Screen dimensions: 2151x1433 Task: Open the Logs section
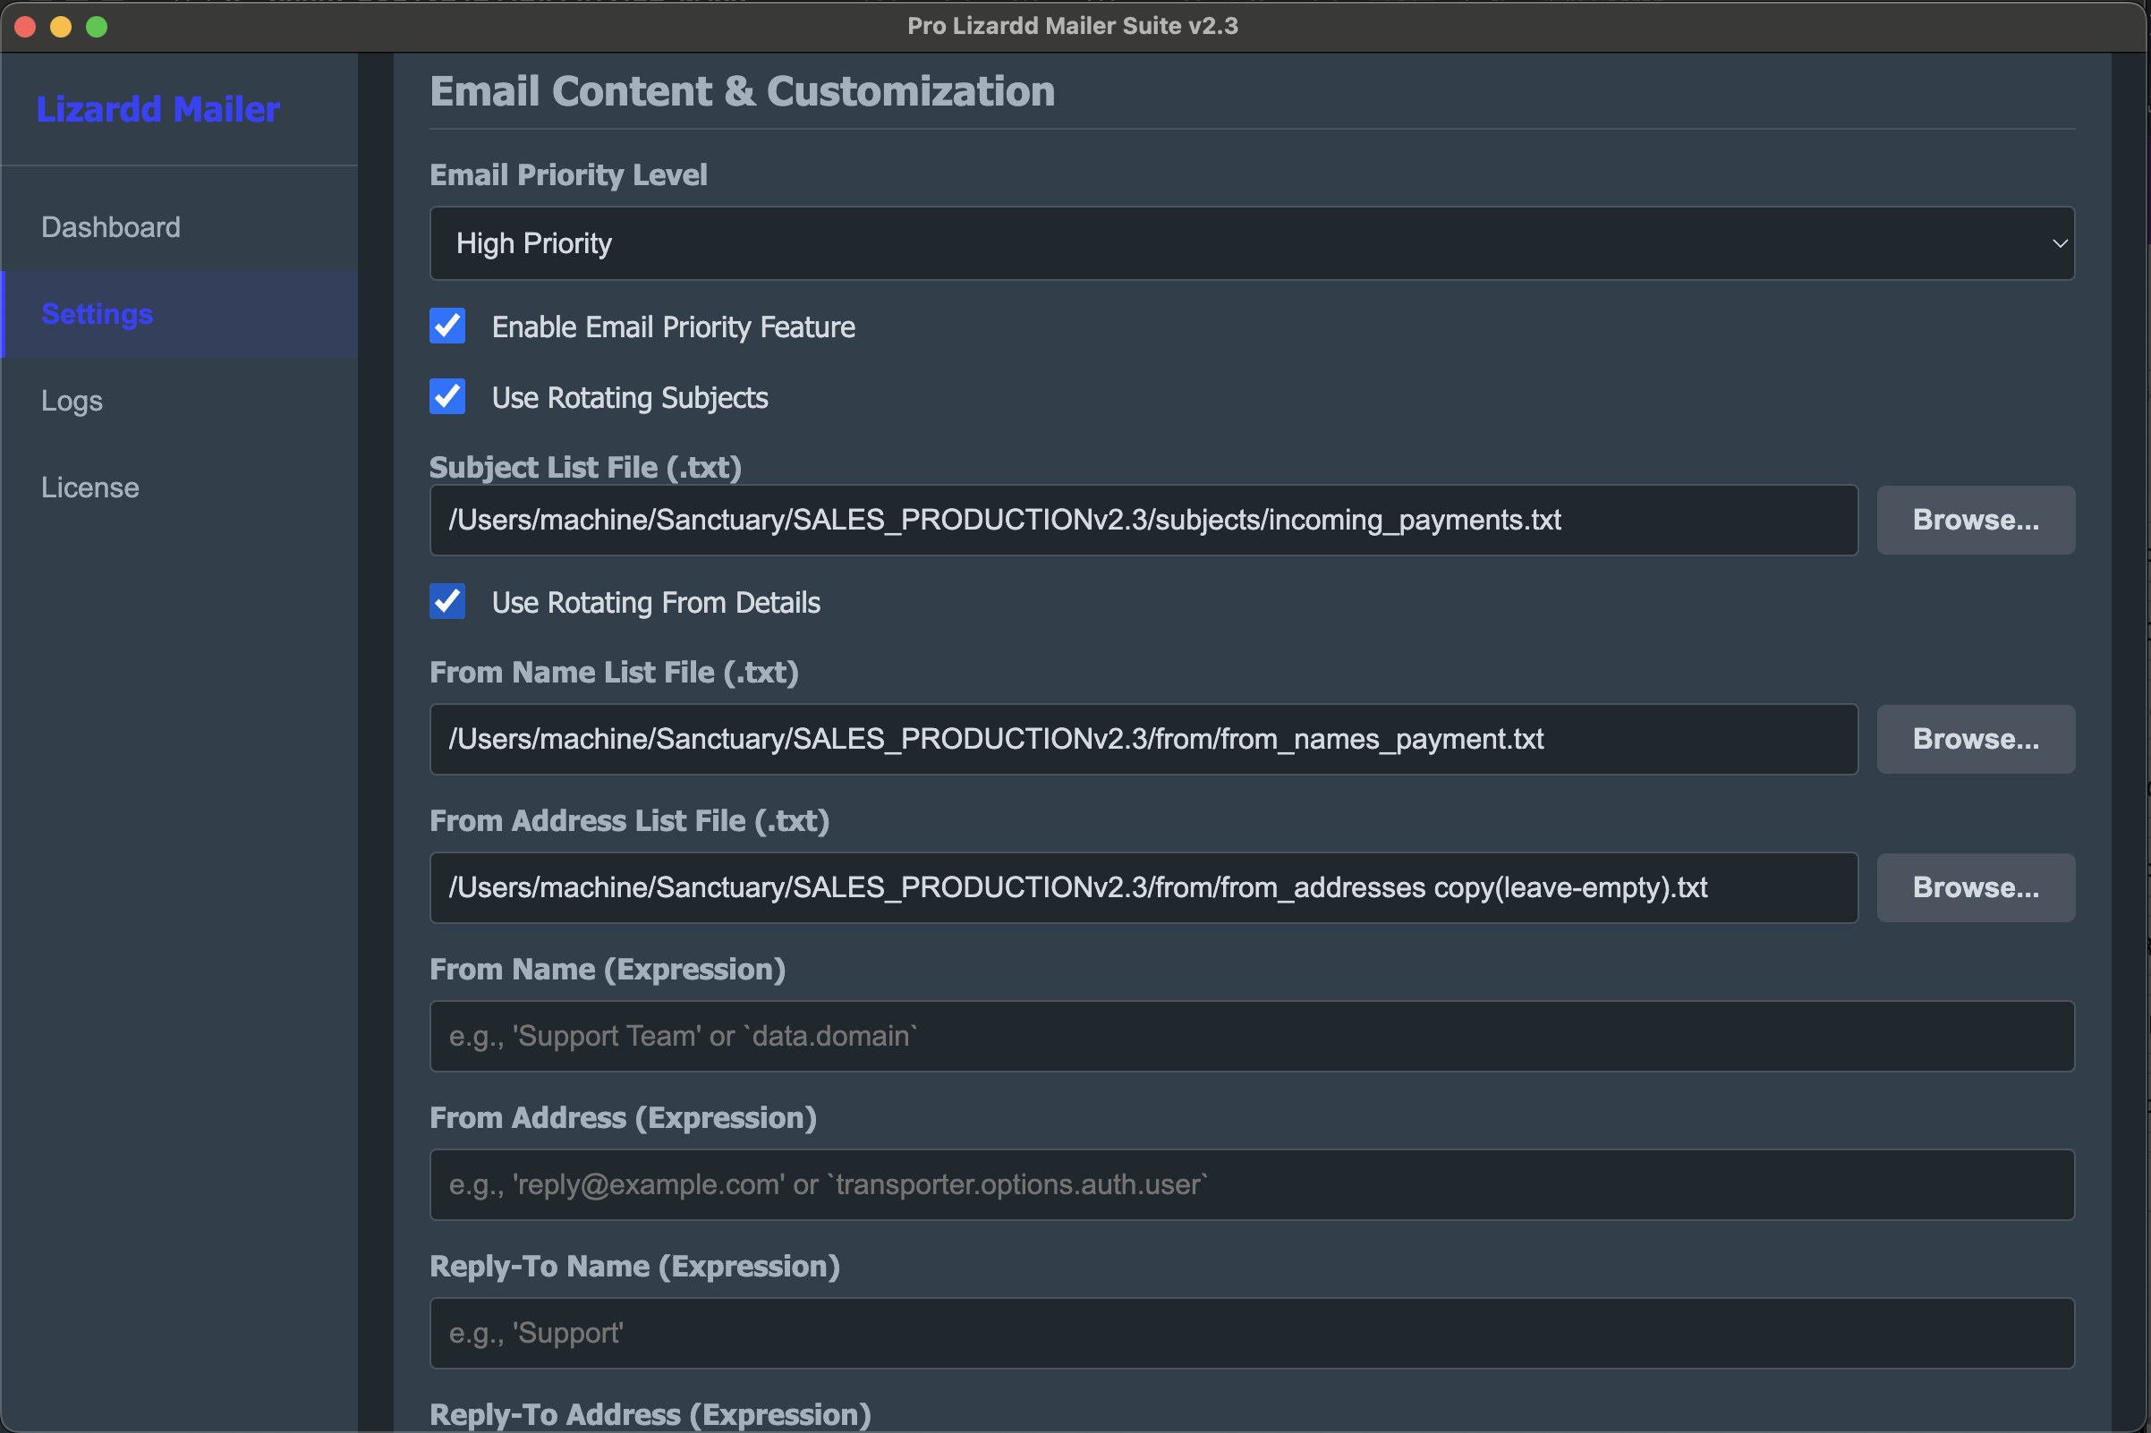click(72, 400)
